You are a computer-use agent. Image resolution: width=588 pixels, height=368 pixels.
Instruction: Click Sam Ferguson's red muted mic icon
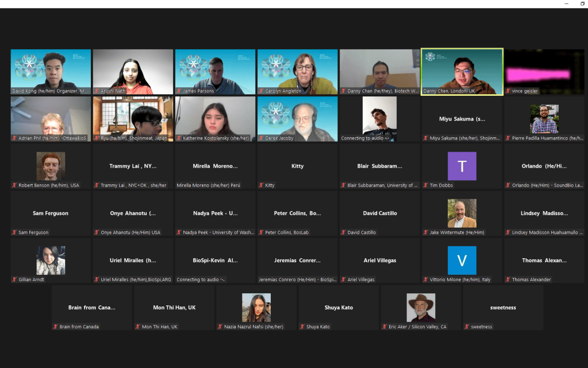pos(15,233)
